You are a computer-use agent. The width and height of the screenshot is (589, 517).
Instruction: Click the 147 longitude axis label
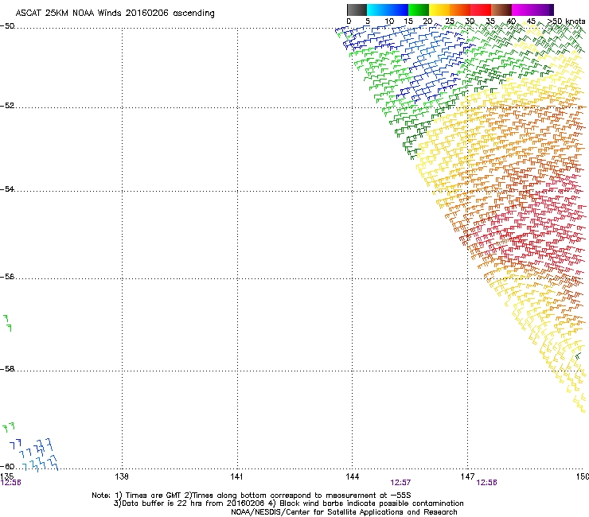tap(467, 476)
